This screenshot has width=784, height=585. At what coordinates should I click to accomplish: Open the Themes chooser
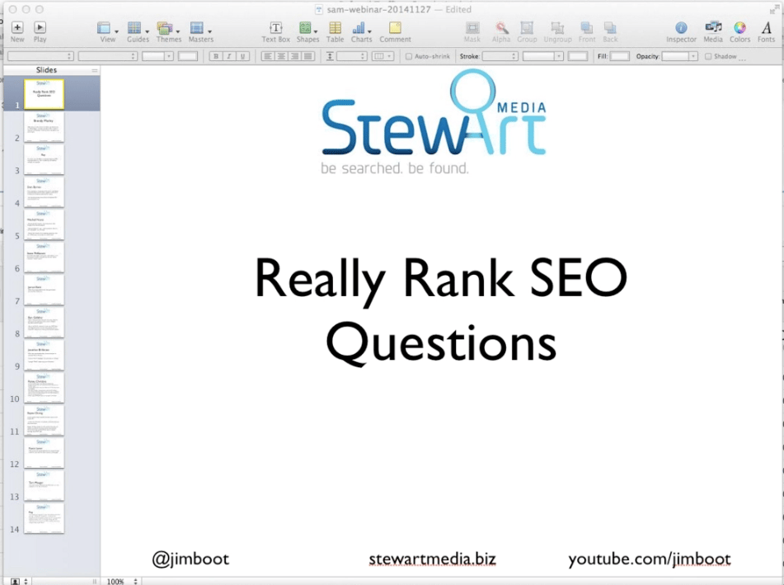coord(168,32)
